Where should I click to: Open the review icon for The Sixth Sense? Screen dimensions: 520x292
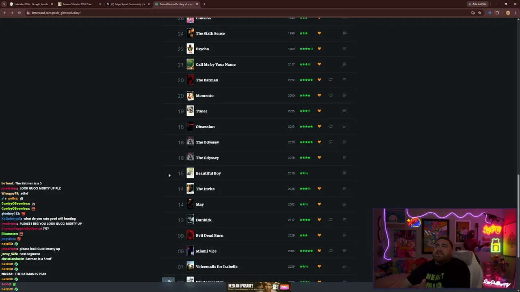344,33
